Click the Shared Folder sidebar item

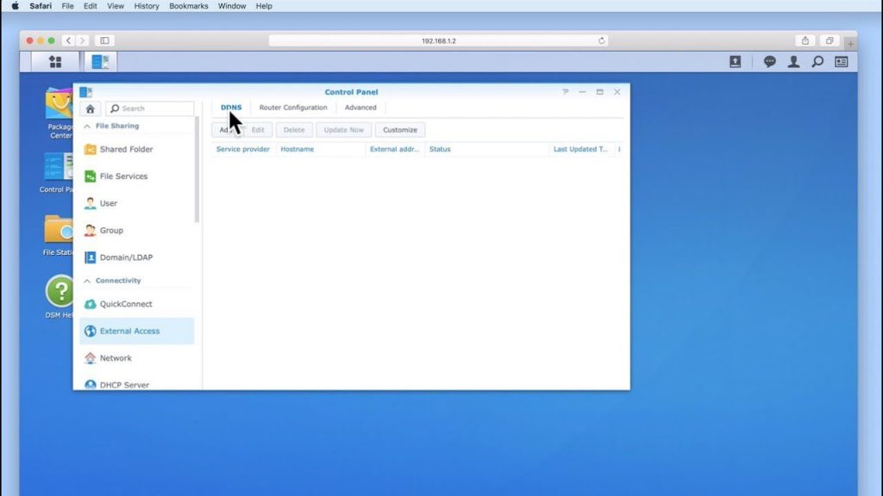point(137,149)
